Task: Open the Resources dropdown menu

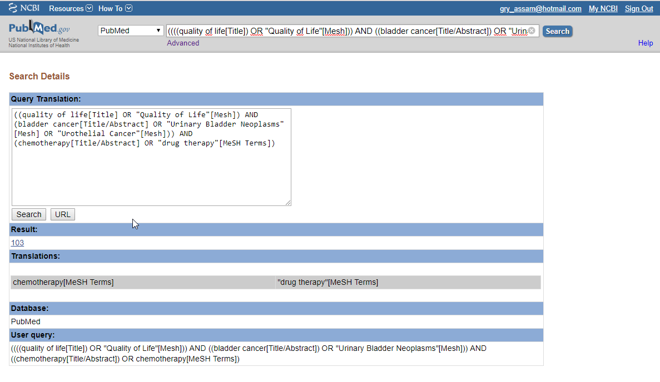Action: [71, 8]
